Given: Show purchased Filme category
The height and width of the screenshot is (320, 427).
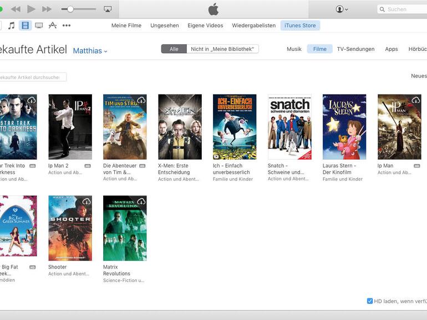Looking at the screenshot, I should [x=320, y=49].
